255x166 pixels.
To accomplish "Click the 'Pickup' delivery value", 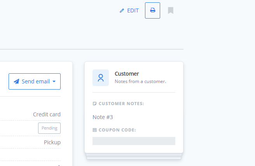I will point(52,142).
